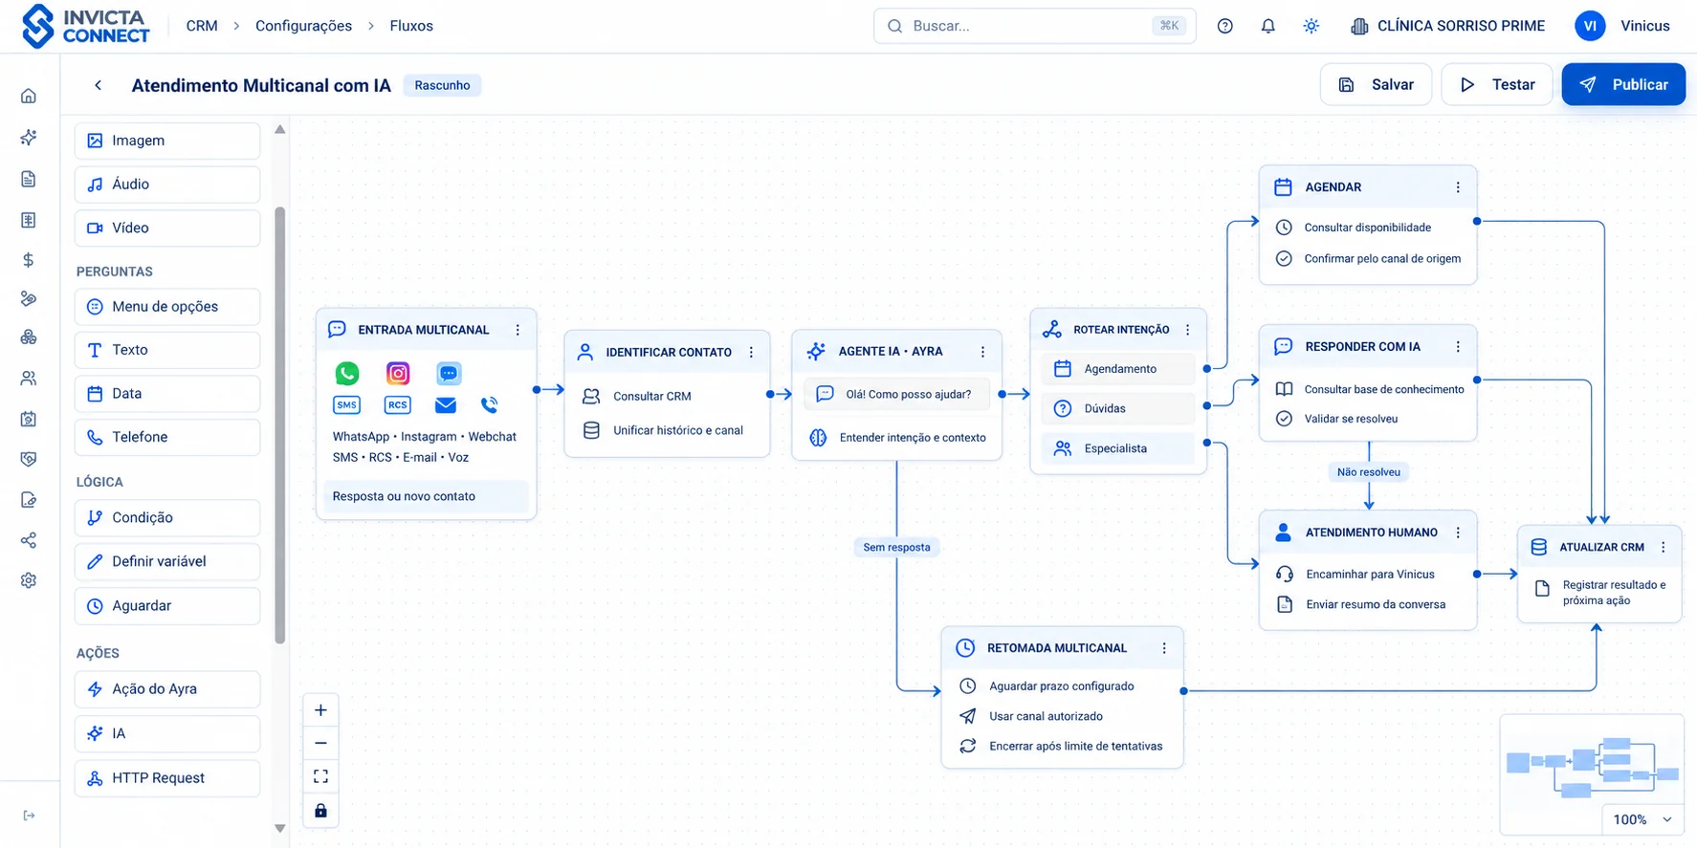Screen dimensions: 1697x848
Task: Select Agendamento route in Rotear Intenção
Action: (1118, 369)
